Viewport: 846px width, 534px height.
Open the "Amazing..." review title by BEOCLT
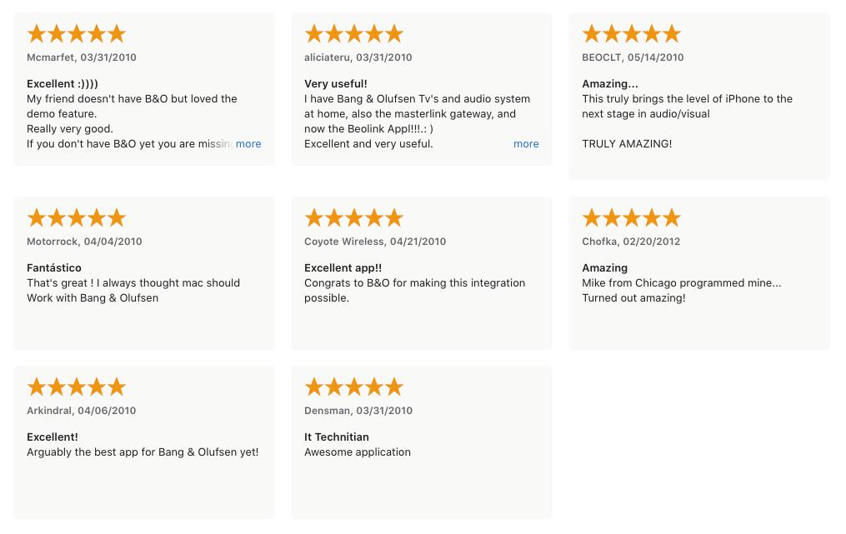click(610, 84)
